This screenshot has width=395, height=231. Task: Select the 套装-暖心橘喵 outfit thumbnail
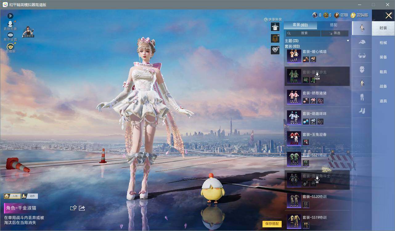pos(294,56)
